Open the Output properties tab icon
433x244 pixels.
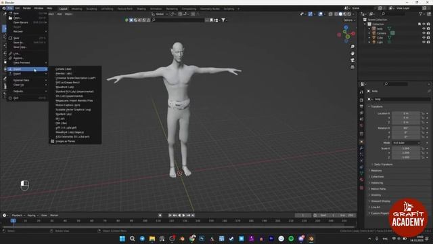tap(361, 106)
